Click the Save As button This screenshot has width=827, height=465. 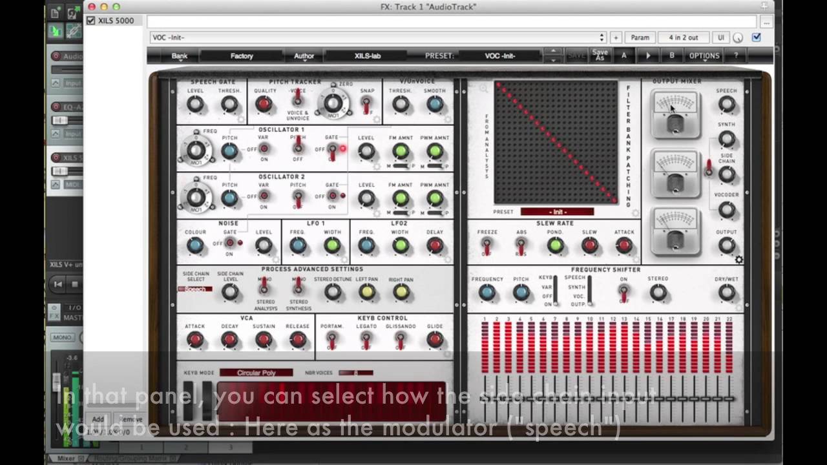coord(600,56)
